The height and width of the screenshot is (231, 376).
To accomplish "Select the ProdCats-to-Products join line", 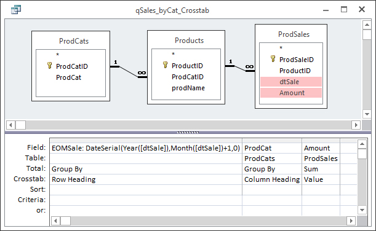I will click(x=129, y=72).
